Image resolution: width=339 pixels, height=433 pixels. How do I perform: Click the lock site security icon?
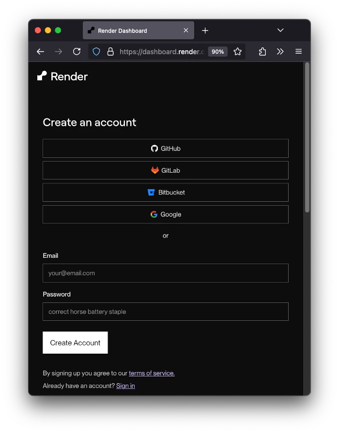click(x=110, y=52)
